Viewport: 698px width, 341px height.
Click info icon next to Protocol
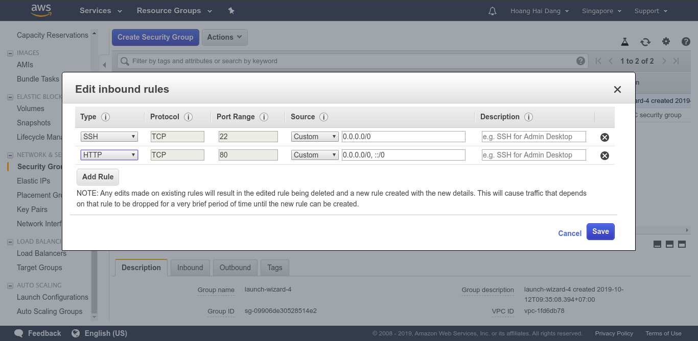tap(188, 117)
